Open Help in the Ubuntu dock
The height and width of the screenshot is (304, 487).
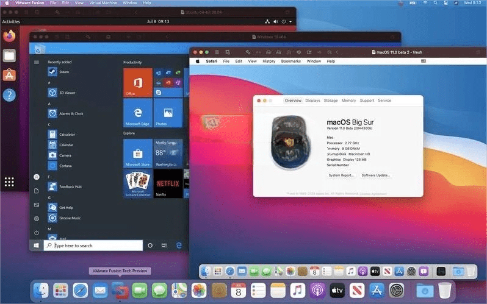9,95
